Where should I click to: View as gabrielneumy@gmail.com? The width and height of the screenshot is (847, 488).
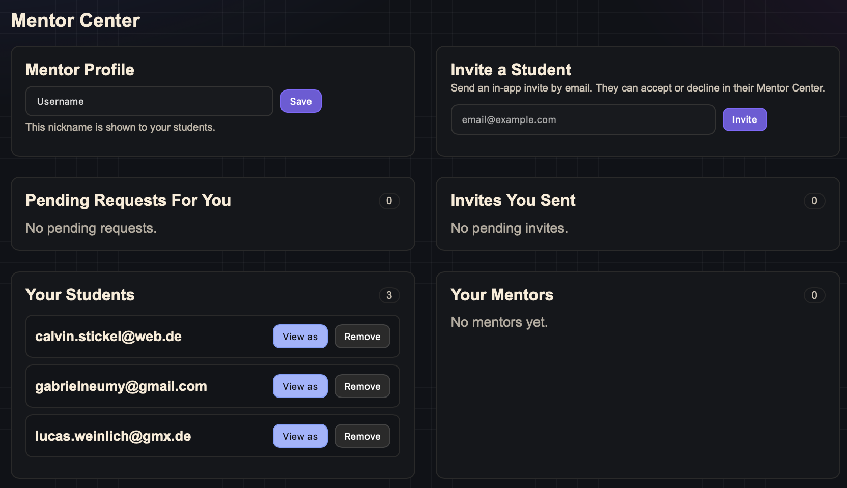point(300,386)
